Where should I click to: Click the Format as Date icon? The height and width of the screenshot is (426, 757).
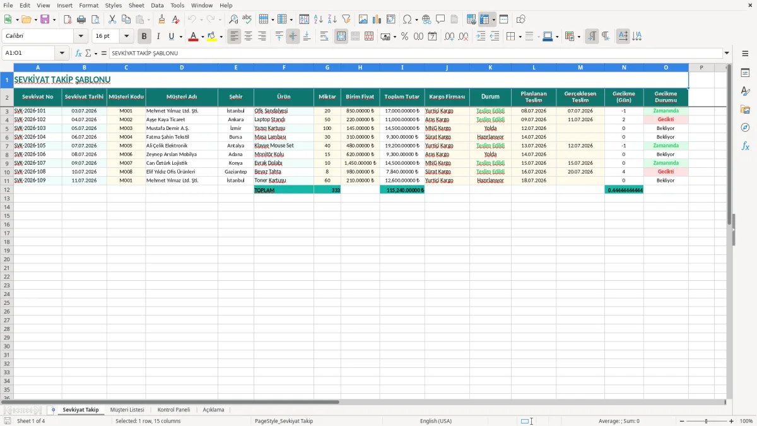pos(432,37)
